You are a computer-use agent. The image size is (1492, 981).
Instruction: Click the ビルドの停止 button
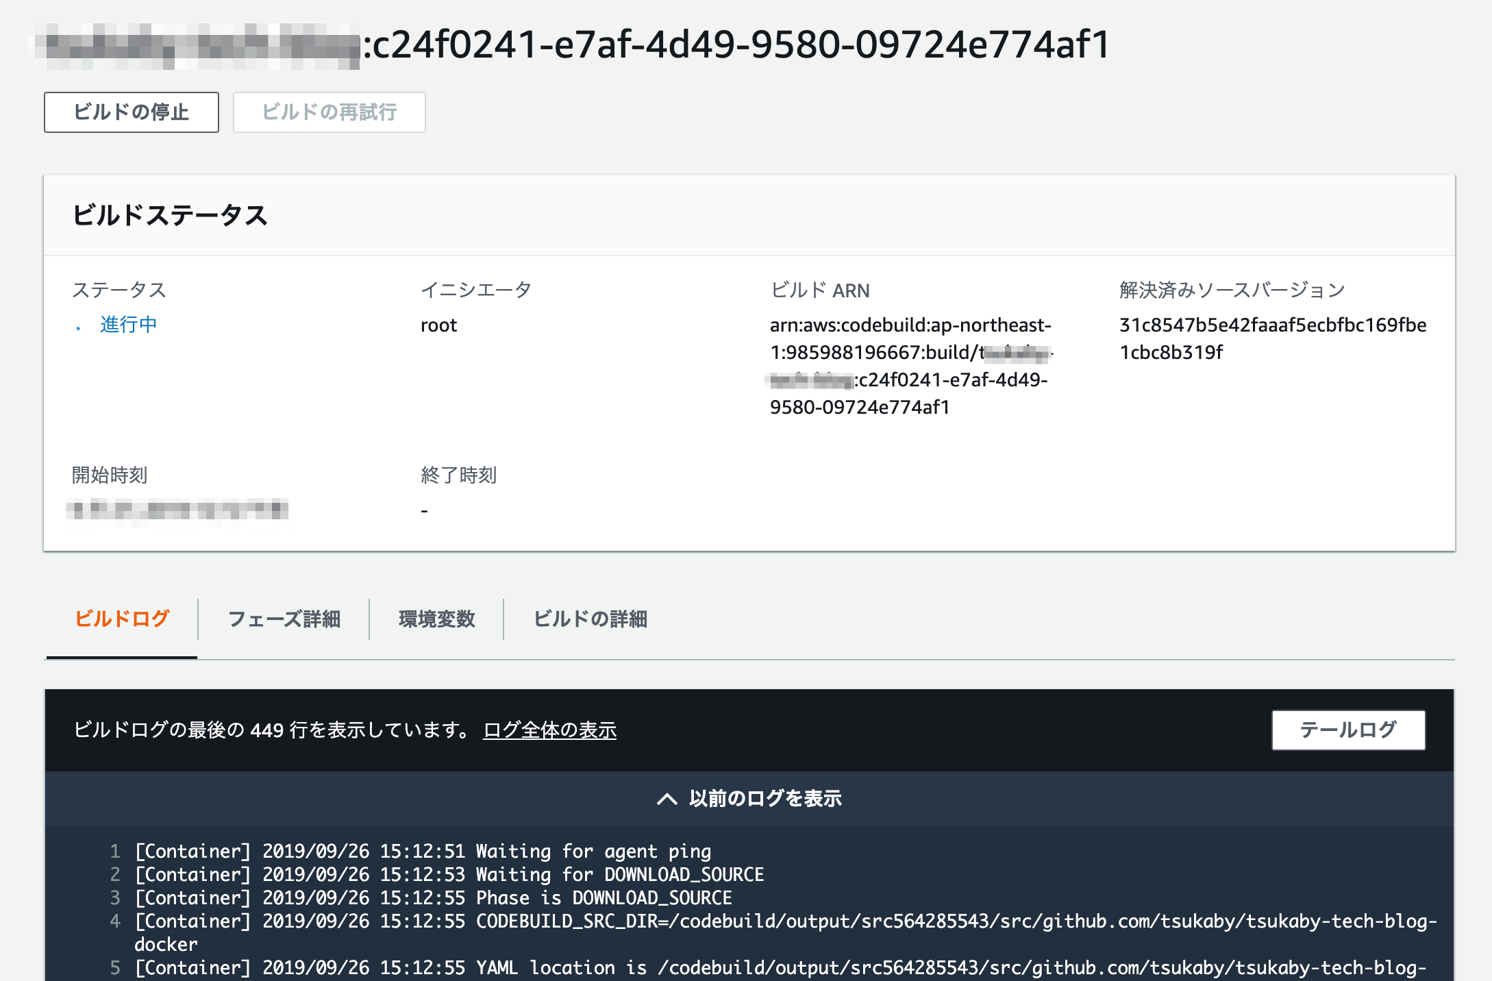131,112
